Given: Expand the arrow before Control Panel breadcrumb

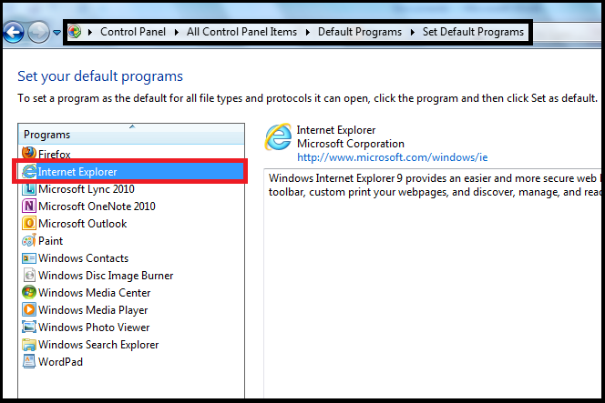Looking at the screenshot, I should point(90,32).
